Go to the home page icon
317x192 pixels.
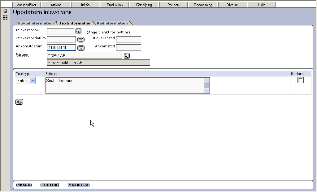[5, 11]
